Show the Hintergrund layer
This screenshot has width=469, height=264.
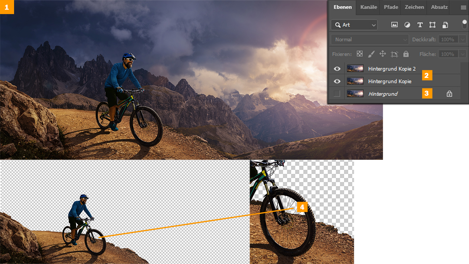[x=337, y=94]
